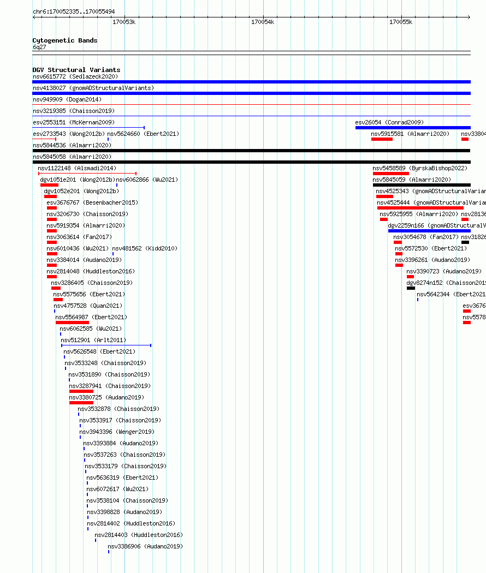The width and height of the screenshot is (486, 573).
Task: Select nsv4525444 gnomAD variant label
Action: point(431,202)
